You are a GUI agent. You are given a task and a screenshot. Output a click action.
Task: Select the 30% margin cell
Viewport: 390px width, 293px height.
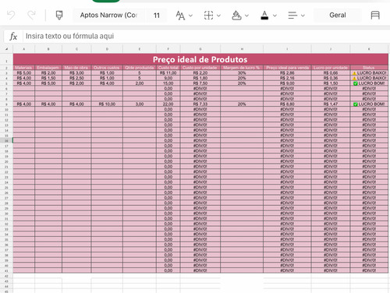click(x=242, y=73)
